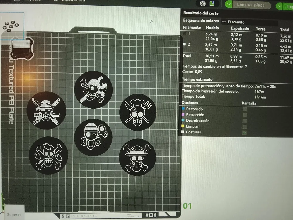Select the plate thumbnail in top-left corner
Viewport: 293px width, 220px height.
pos(12,26)
